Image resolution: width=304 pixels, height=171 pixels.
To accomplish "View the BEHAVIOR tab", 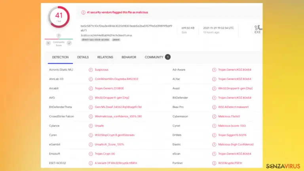I will click(129, 57).
